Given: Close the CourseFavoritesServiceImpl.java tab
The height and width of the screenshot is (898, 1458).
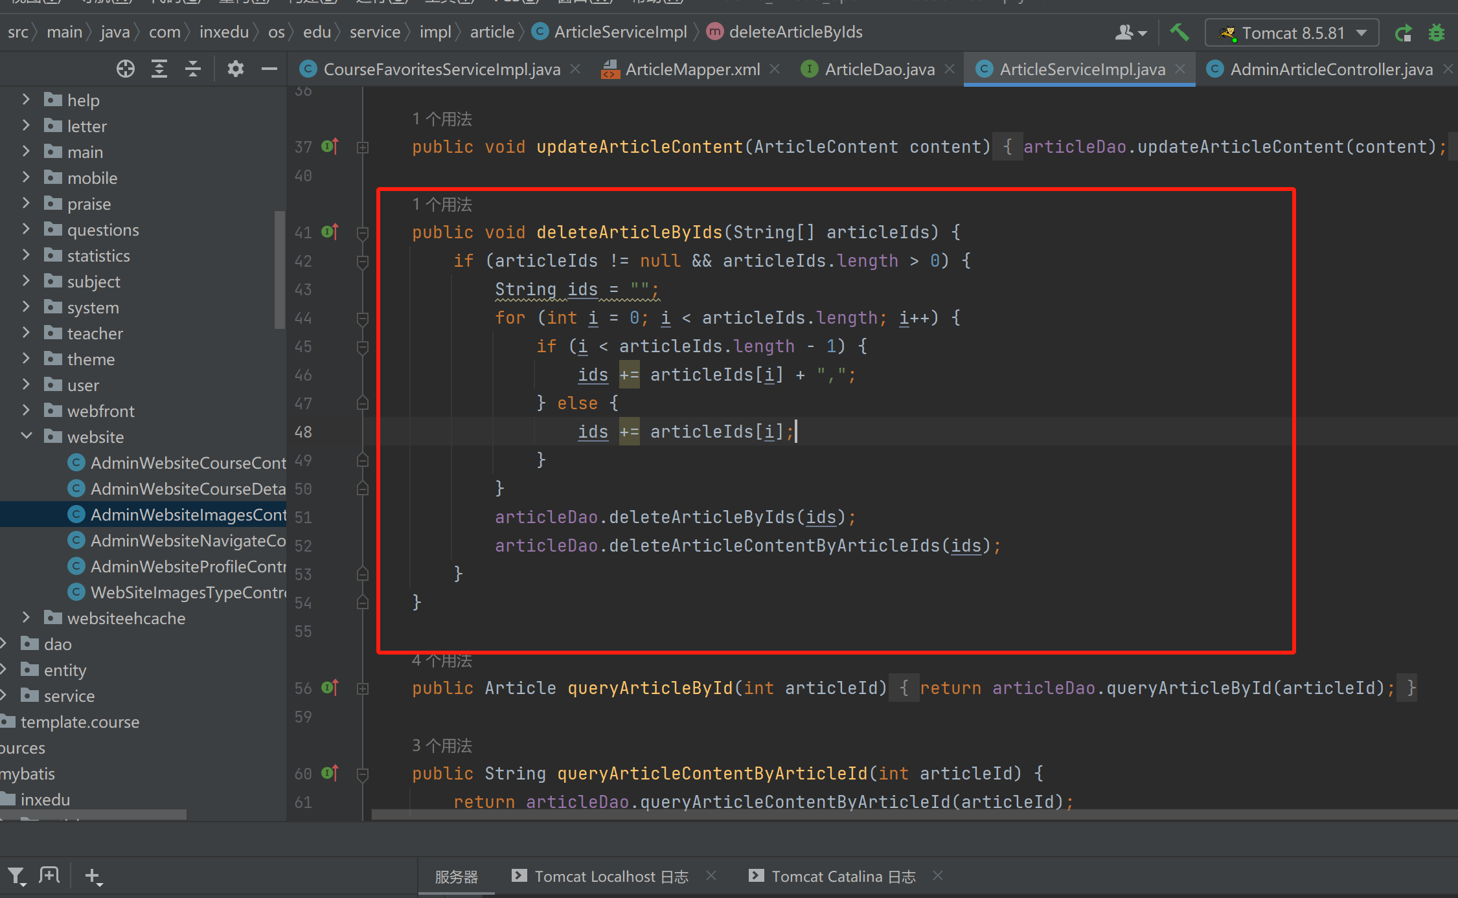Looking at the screenshot, I should (575, 69).
